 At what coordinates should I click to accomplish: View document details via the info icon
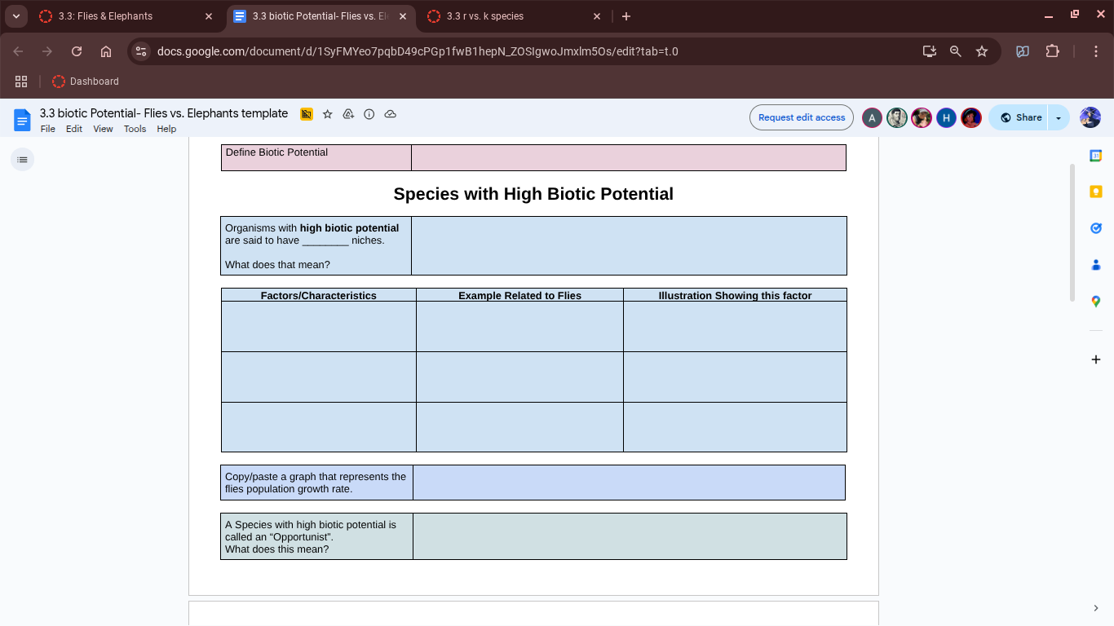coord(369,114)
